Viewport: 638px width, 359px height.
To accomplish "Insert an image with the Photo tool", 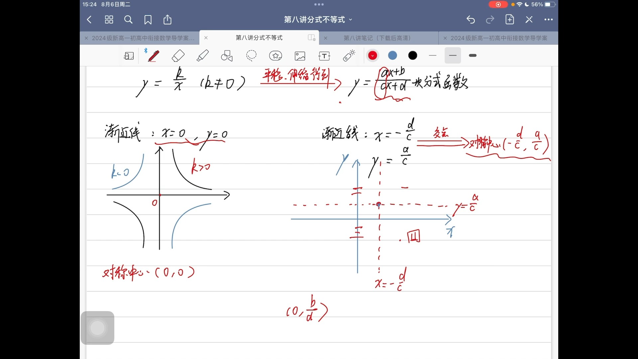I will (x=300, y=56).
